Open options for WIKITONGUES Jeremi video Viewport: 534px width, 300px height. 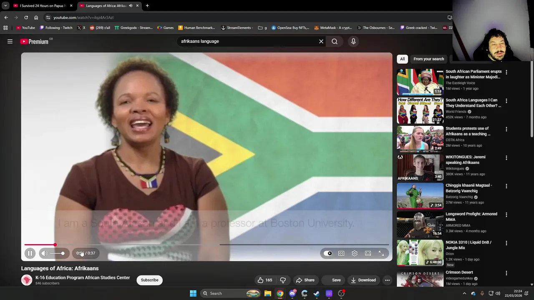(506, 158)
